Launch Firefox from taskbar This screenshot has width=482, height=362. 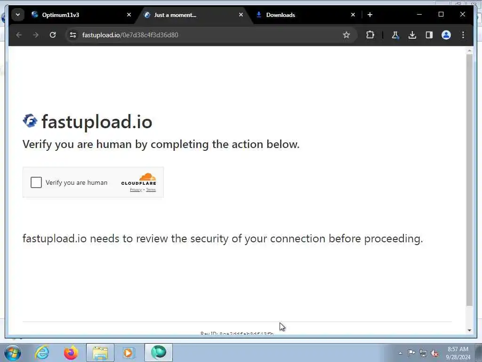(x=71, y=353)
